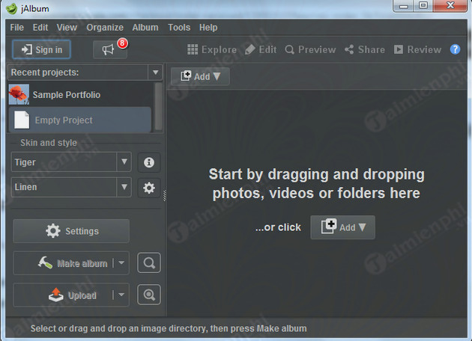Switch to Explore view
Image resolution: width=472 pixels, height=341 pixels.
point(212,49)
